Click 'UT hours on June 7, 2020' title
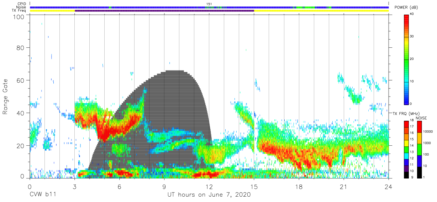437x202 pixels. point(209,195)
